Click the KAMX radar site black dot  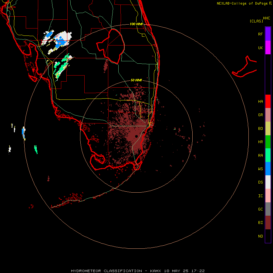click(x=136, y=136)
